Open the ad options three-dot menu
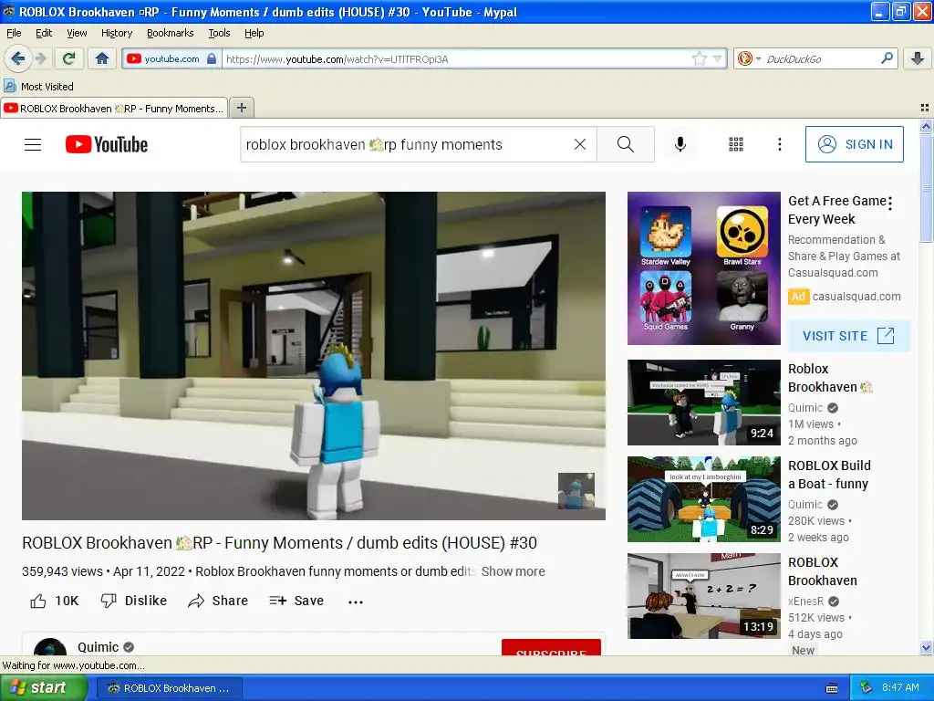The image size is (934, 701). (890, 204)
